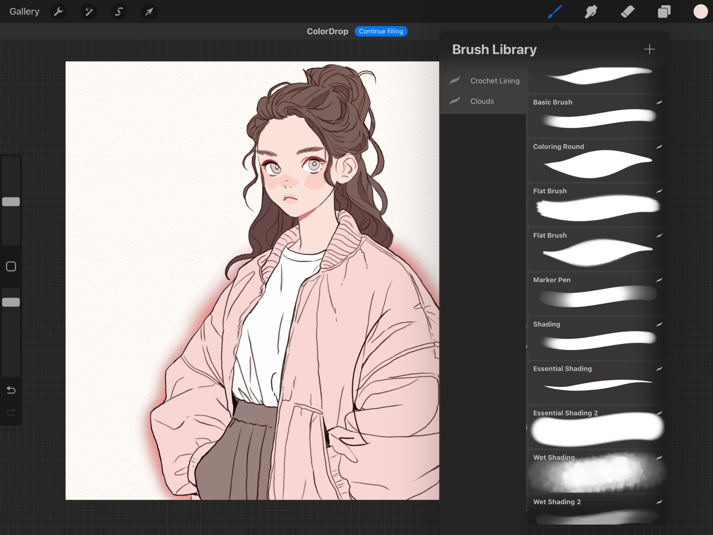Select the Essential Shading 2 brush
Viewport: 713px width, 535px height.
pos(597,427)
